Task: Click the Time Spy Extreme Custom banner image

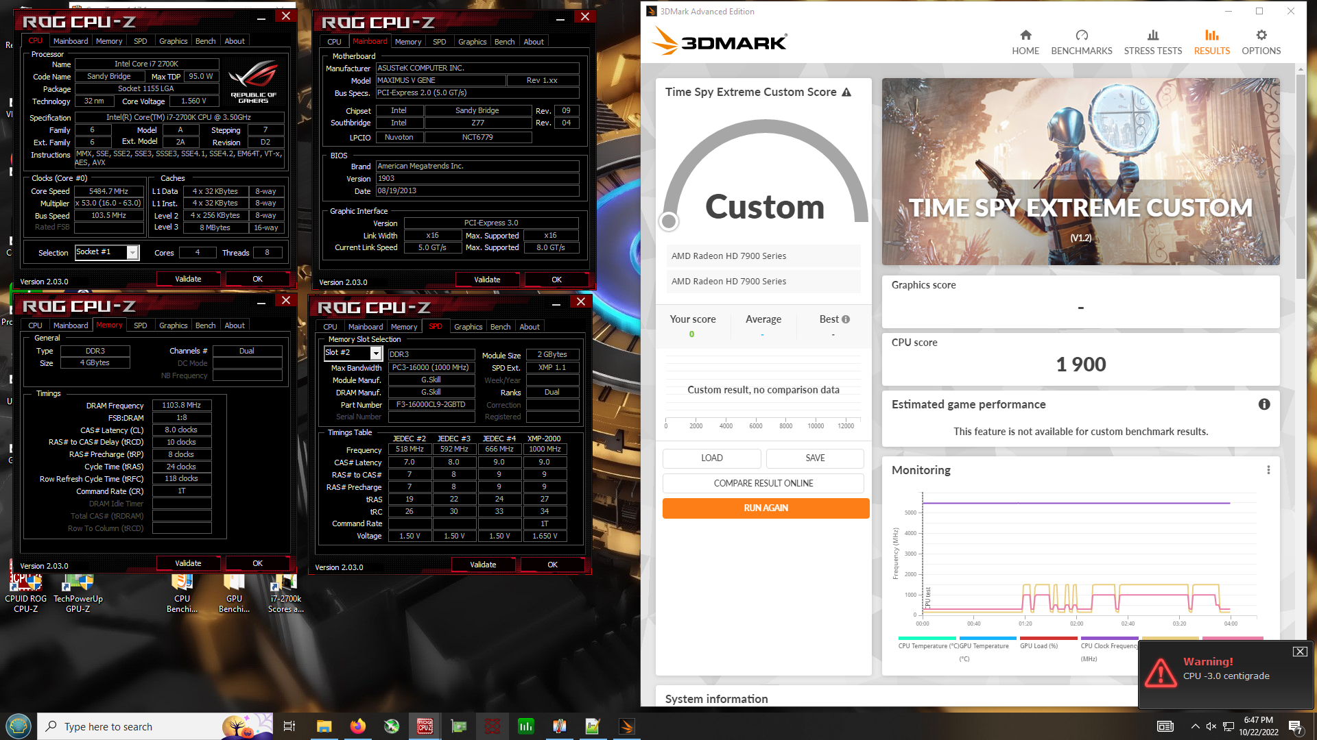Action: tap(1080, 171)
